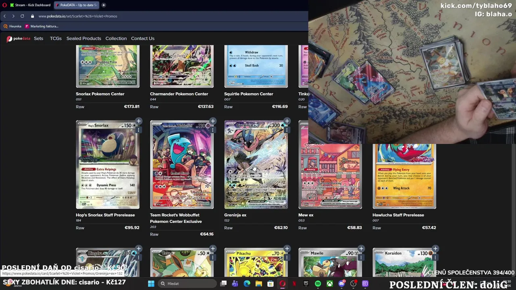Add Koraidon card with plus icon
This screenshot has width=516, height=290.
(x=435, y=249)
